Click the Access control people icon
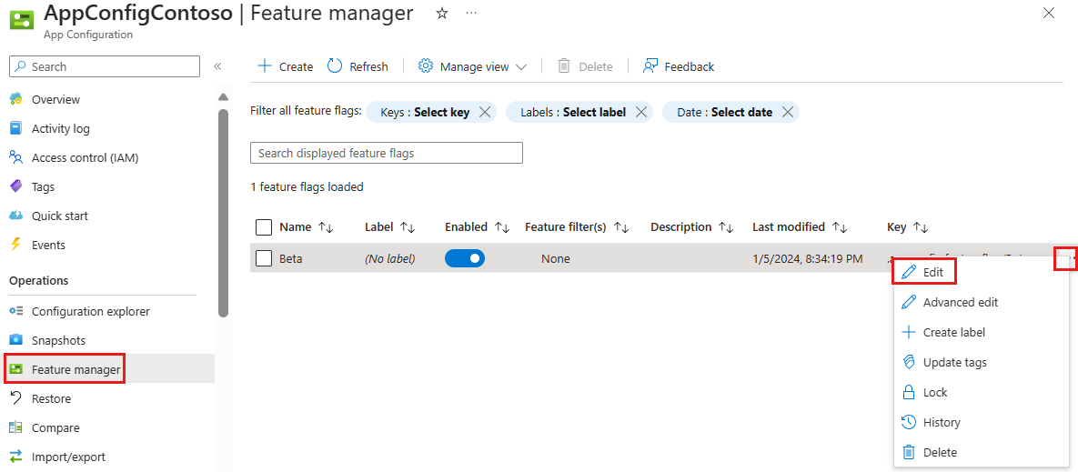Image resolution: width=1078 pixels, height=472 pixels. tap(15, 158)
